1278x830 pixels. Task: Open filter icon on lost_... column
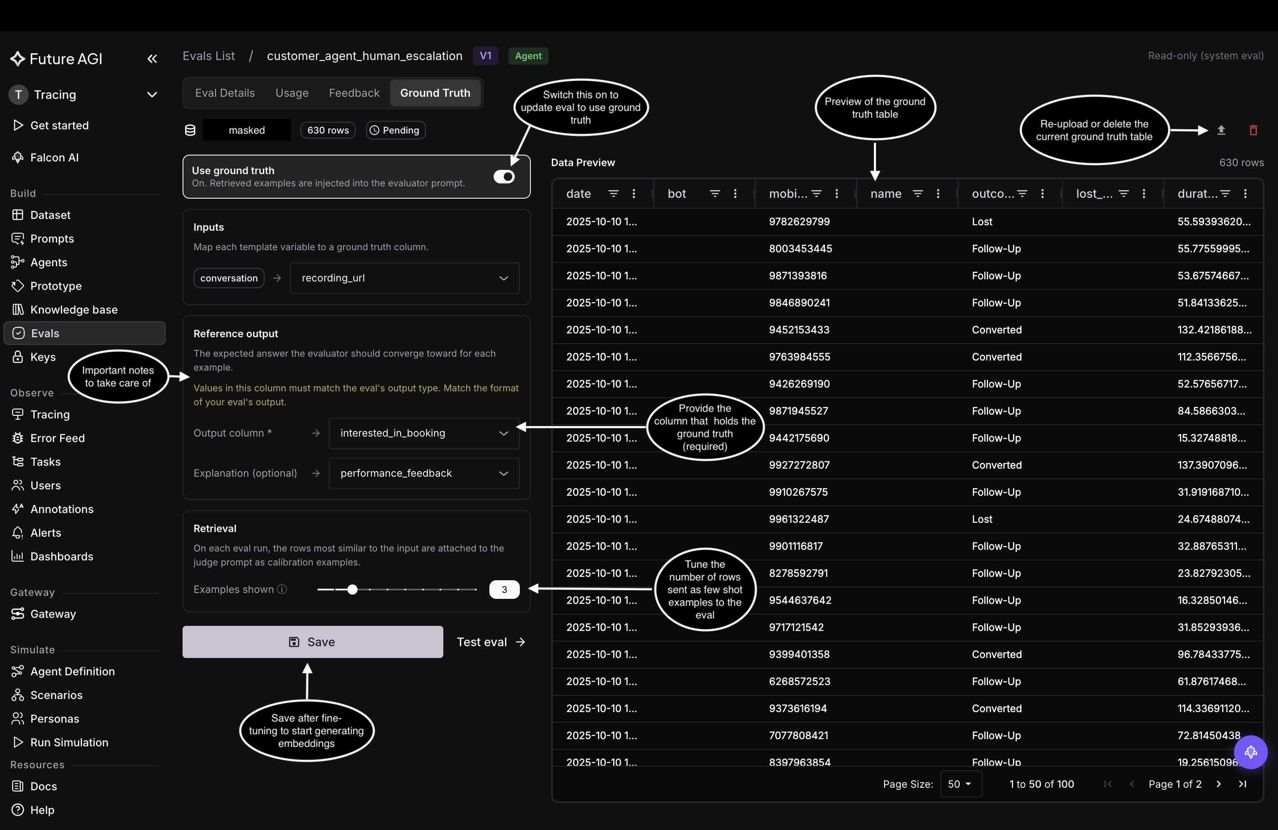[1123, 193]
